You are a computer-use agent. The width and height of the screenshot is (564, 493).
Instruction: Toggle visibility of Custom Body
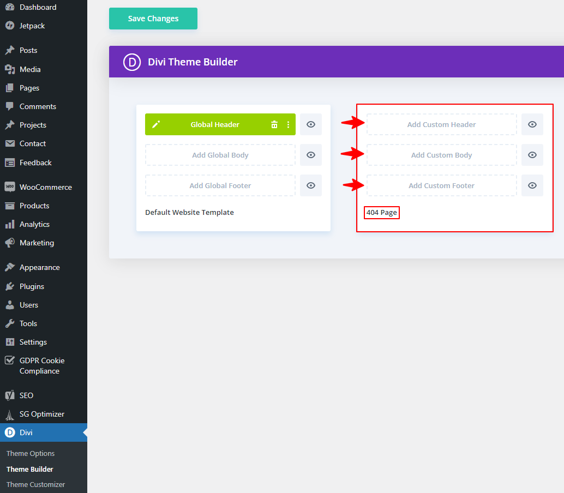pos(532,155)
